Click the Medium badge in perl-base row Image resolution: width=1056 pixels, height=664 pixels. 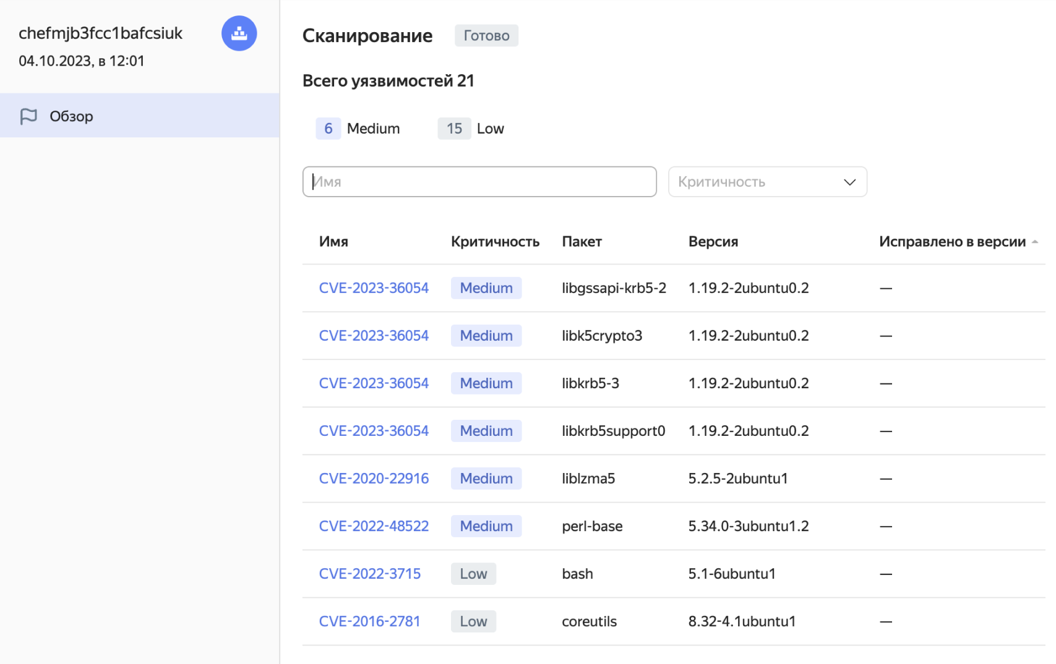(x=486, y=526)
